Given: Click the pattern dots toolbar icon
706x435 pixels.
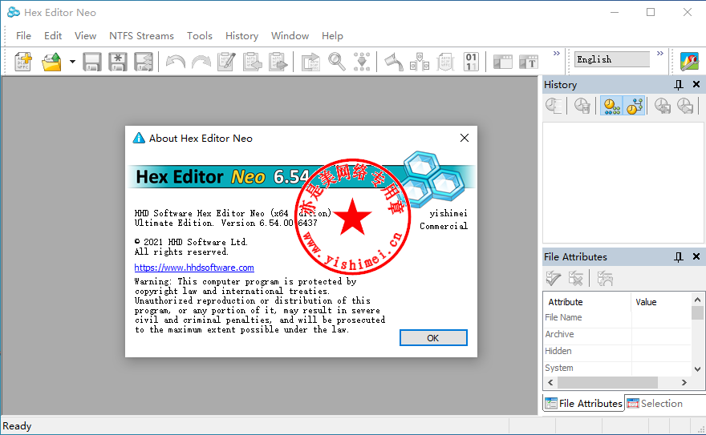Looking at the screenshot, I should (x=362, y=62).
